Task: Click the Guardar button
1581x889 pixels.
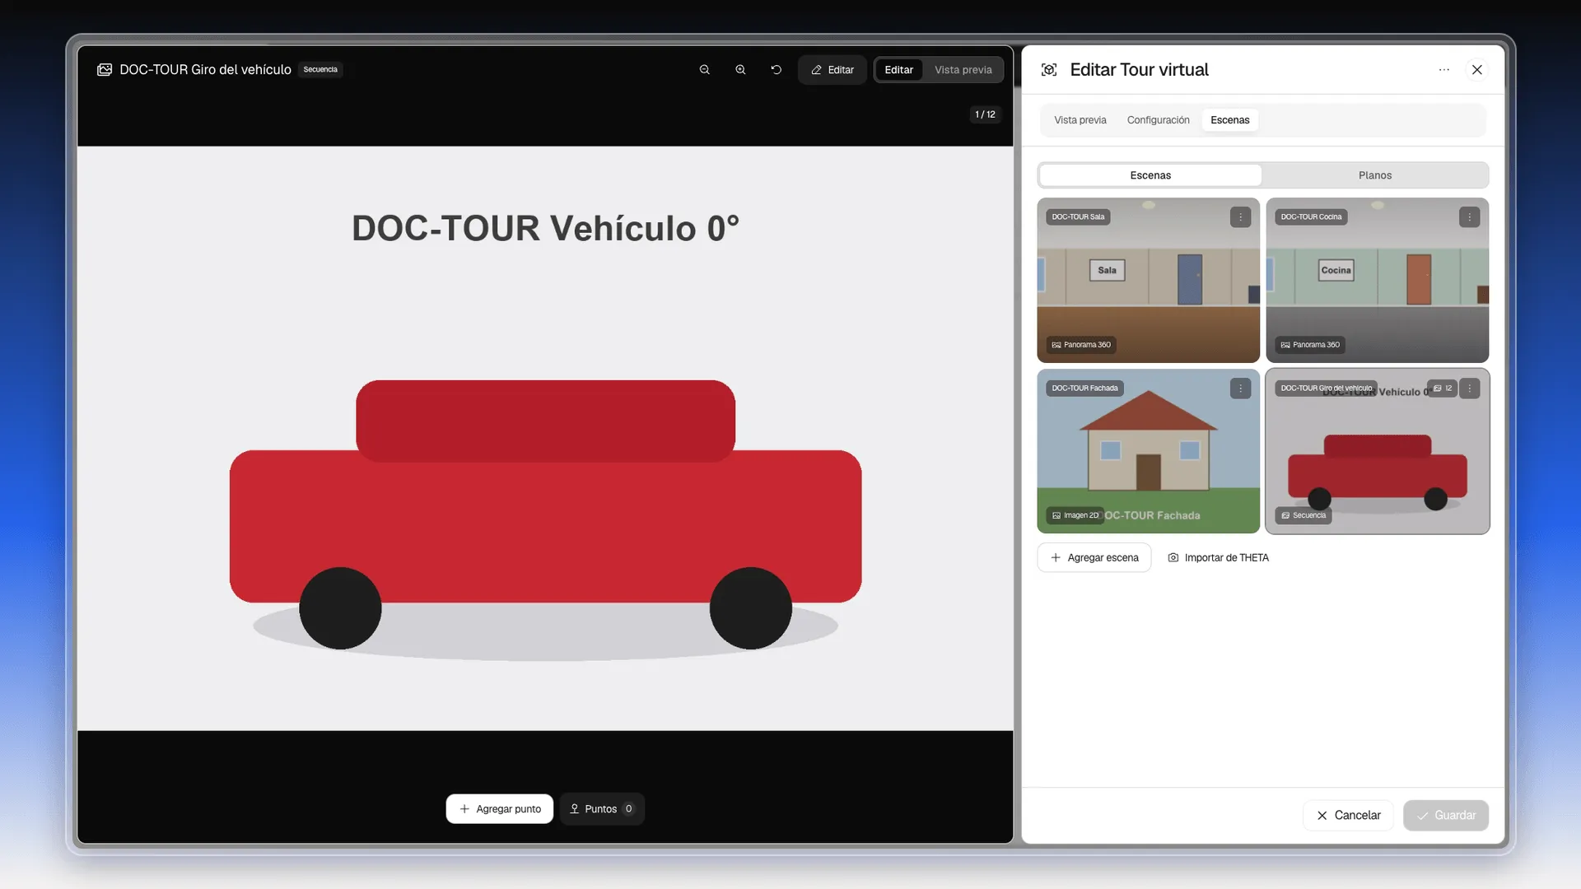Action: coord(1446,815)
